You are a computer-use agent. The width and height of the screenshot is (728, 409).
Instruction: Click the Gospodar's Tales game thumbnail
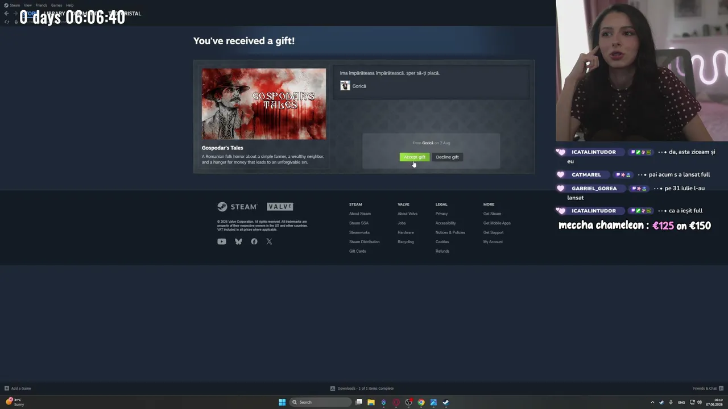[x=264, y=104]
